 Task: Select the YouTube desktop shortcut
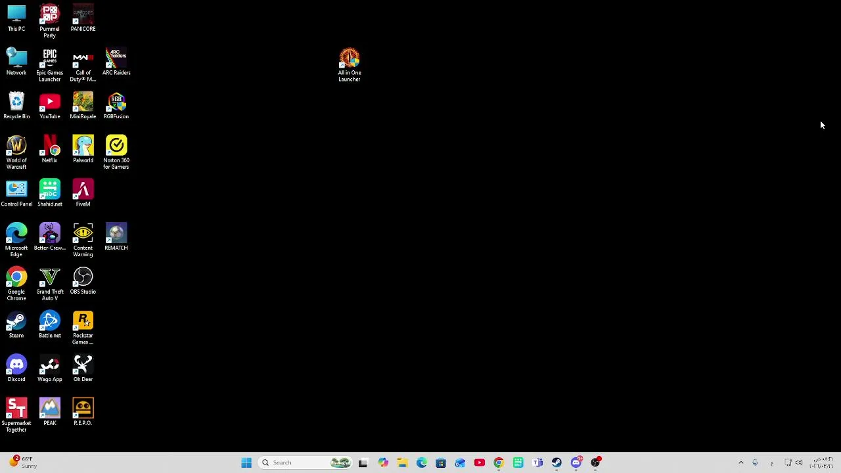pos(49,106)
